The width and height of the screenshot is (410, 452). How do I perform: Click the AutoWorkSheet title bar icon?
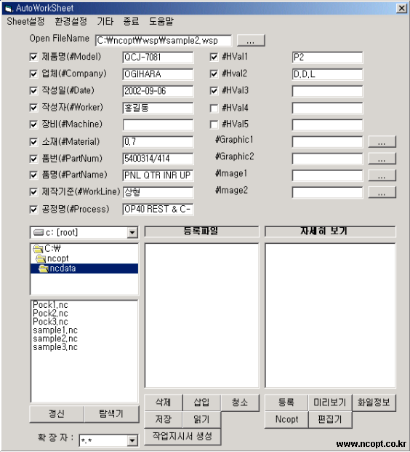[x=9, y=8]
